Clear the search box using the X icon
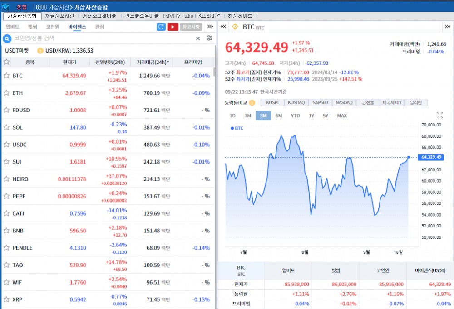Viewport: 454px width, 309px height. (x=198, y=39)
